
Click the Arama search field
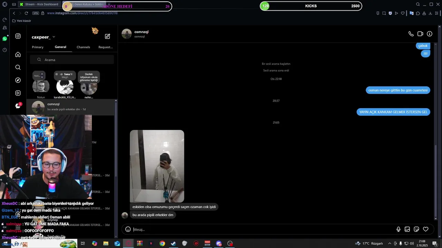(x=72, y=60)
